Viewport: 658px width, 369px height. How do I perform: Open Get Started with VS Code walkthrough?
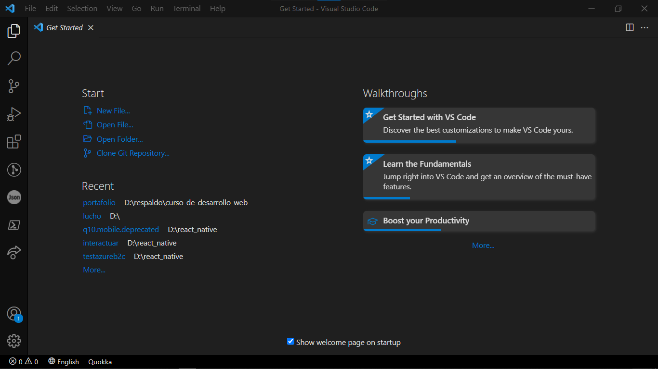point(479,125)
